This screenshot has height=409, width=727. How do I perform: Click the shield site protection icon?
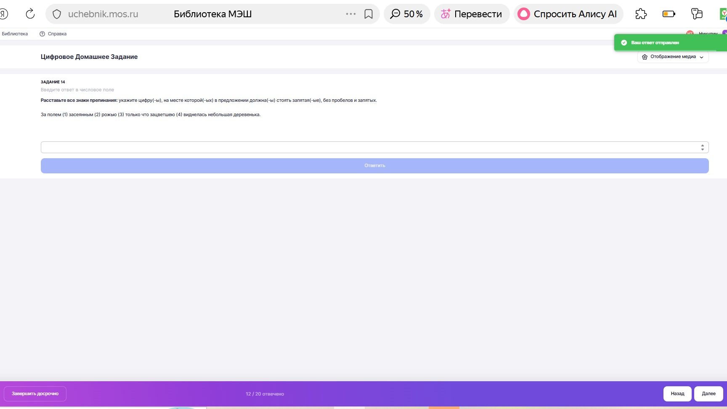click(x=57, y=14)
